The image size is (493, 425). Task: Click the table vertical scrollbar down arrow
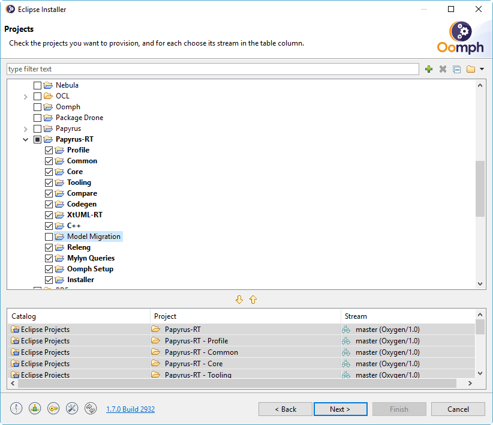pos(480,373)
